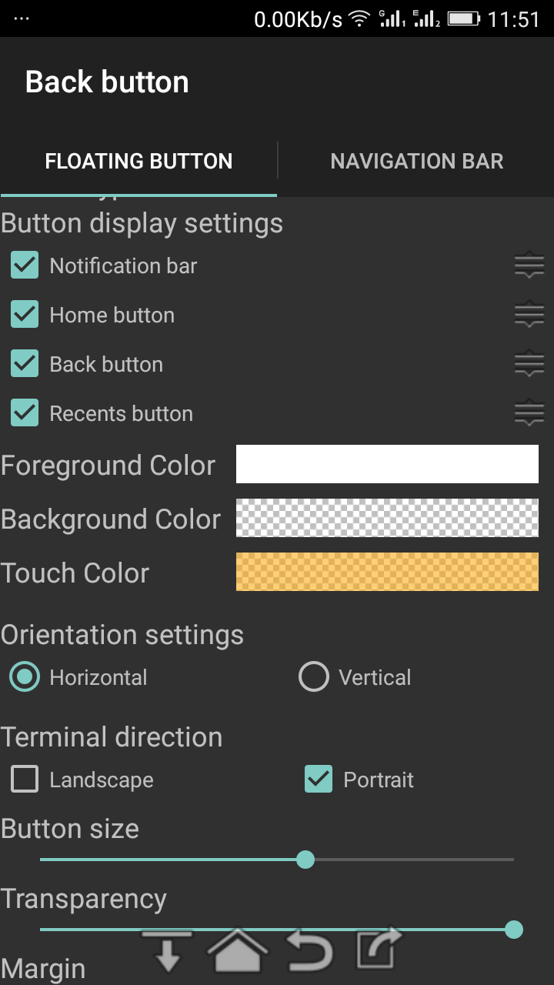This screenshot has width=554, height=985.
Task: Disable the Portrait terminal direction checkbox
Action: tap(319, 780)
